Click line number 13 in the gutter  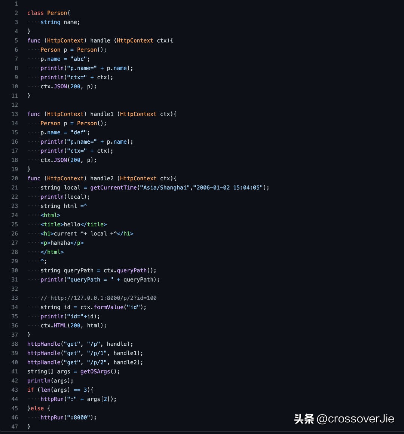(15, 114)
